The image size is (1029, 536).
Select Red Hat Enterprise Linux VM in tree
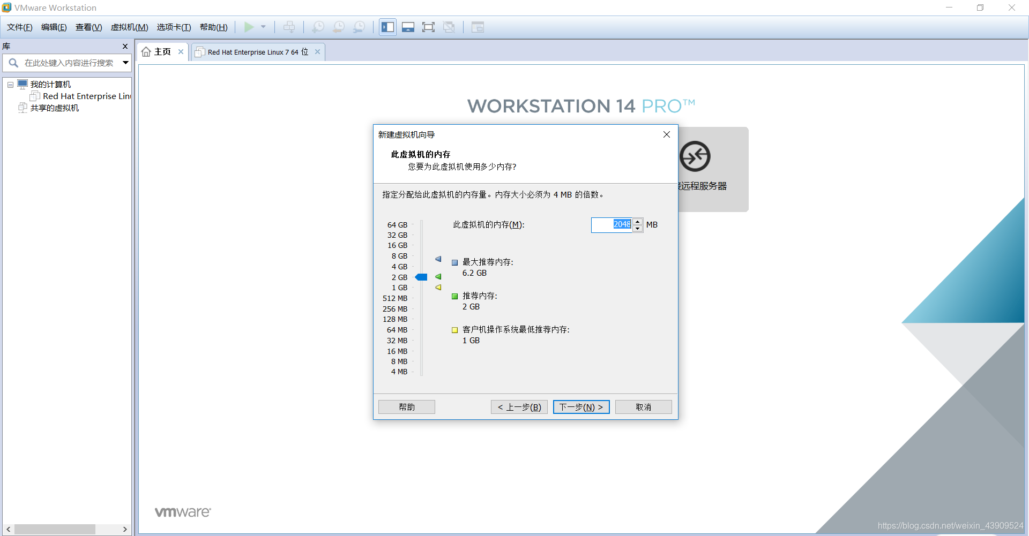87,96
